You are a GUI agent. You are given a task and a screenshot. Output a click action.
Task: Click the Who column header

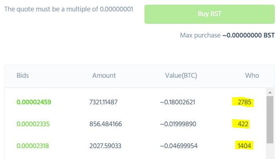point(252,75)
